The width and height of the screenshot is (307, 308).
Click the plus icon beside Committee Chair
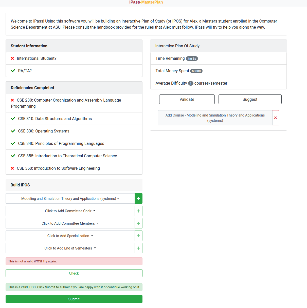pyautogui.click(x=138, y=211)
